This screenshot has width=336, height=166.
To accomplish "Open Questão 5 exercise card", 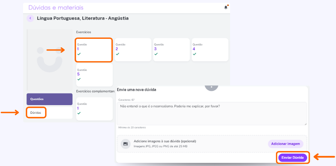I will pyautogui.click(x=94, y=75).
